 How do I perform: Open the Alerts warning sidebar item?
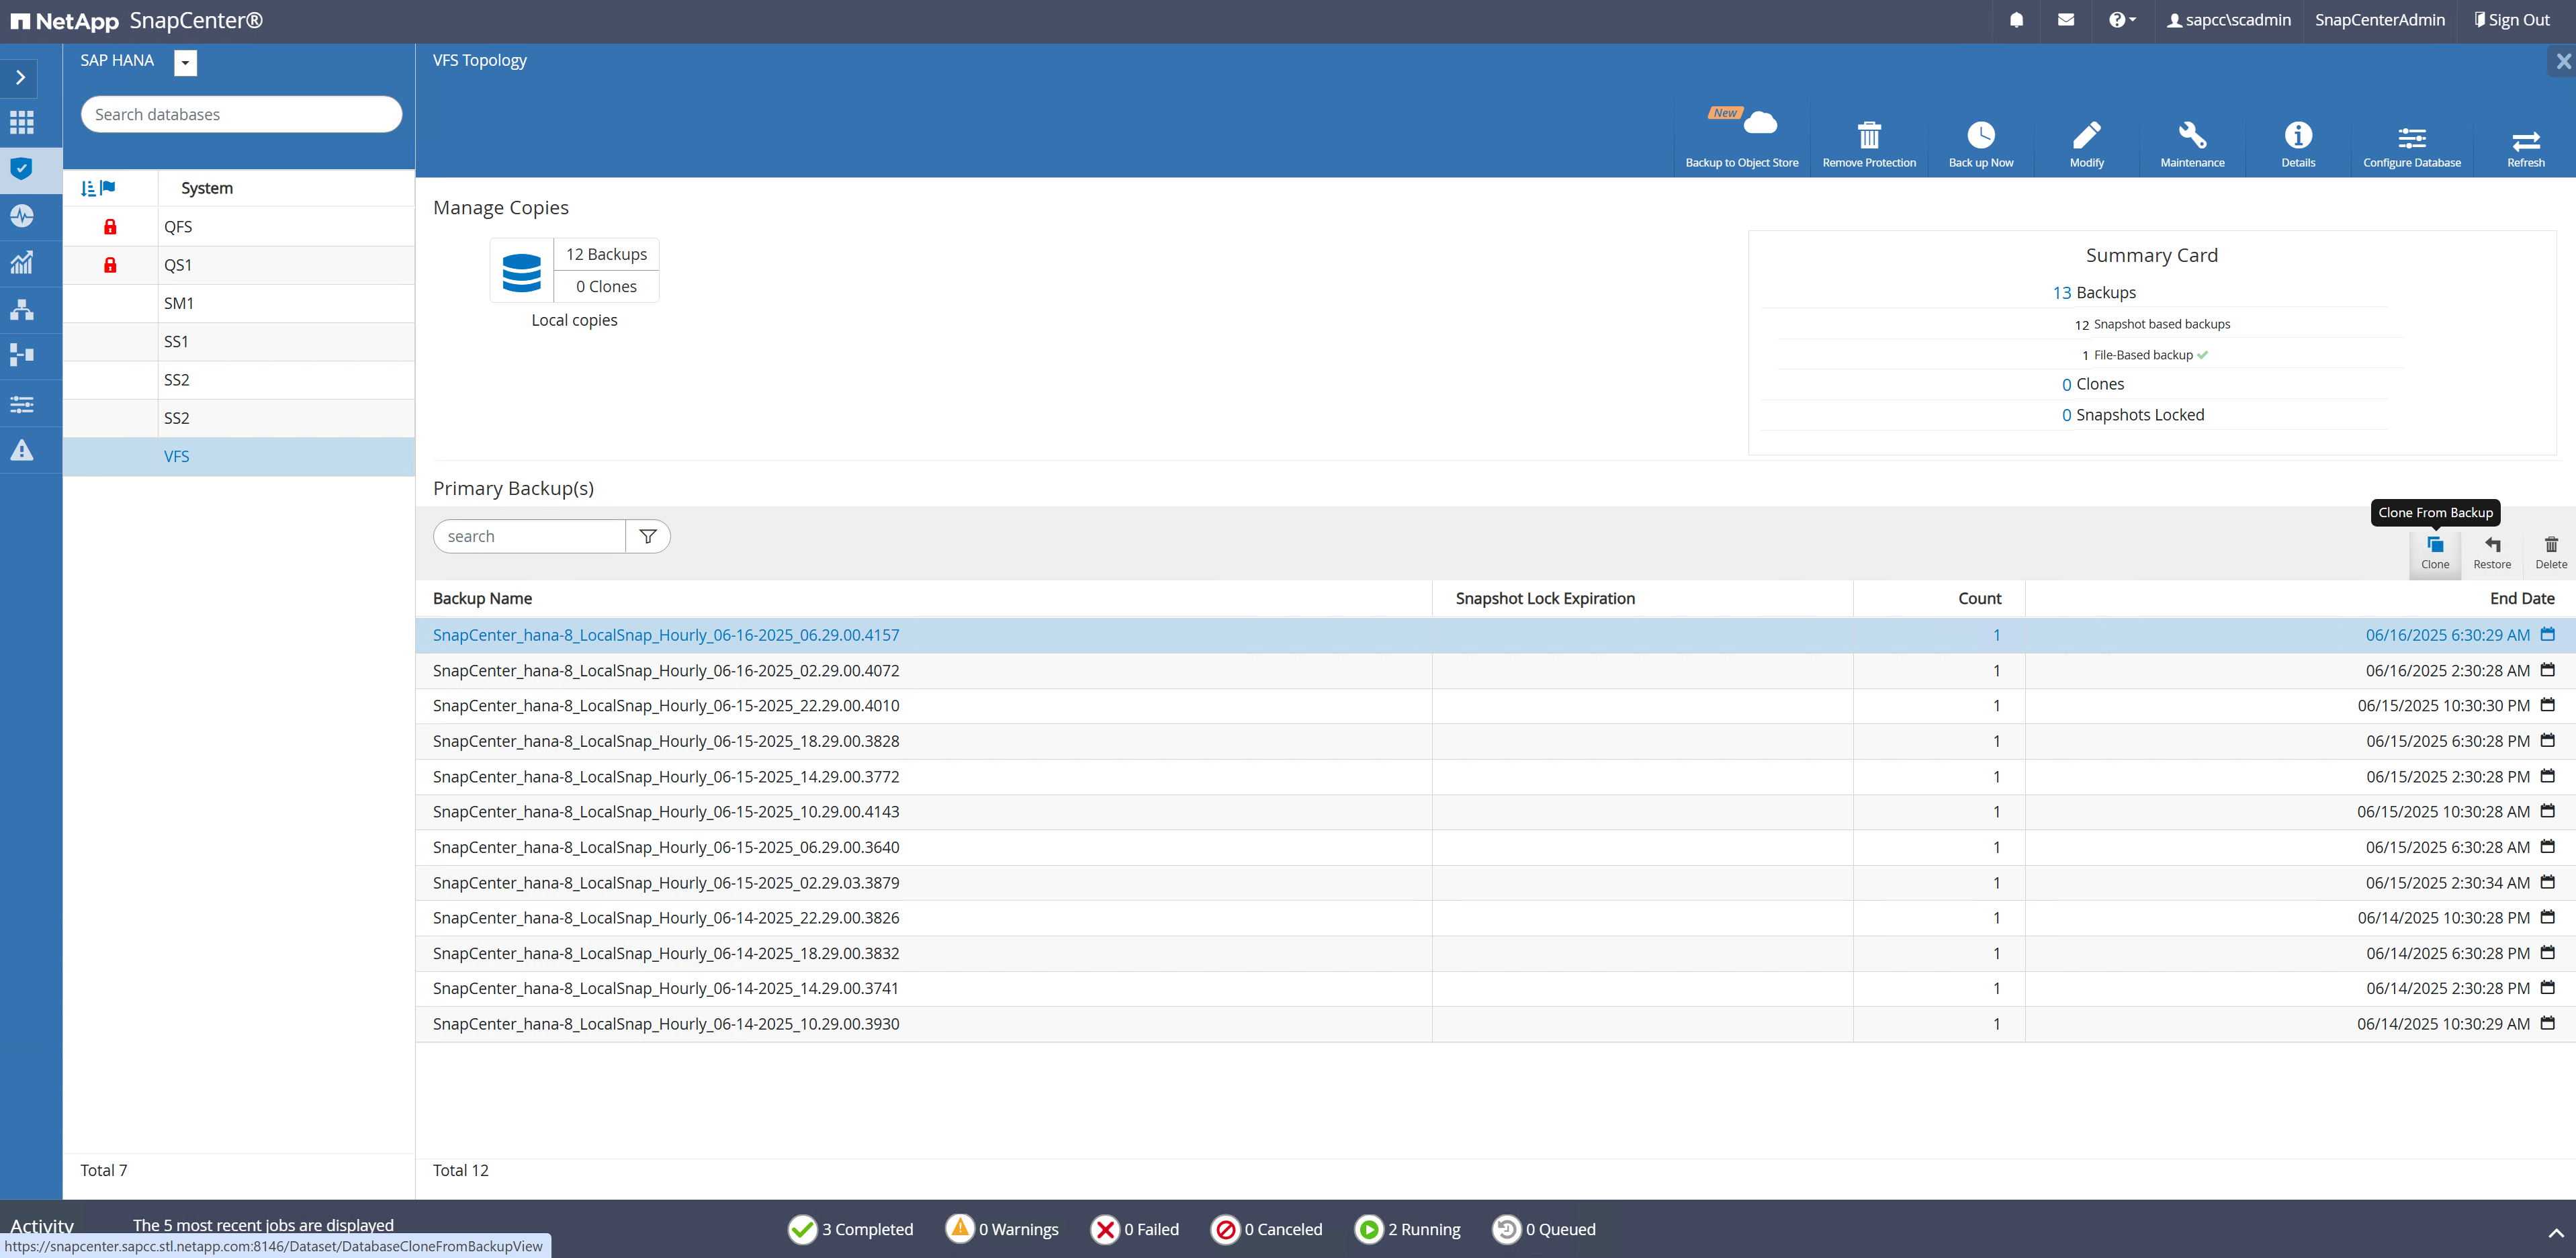click(21, 451)
